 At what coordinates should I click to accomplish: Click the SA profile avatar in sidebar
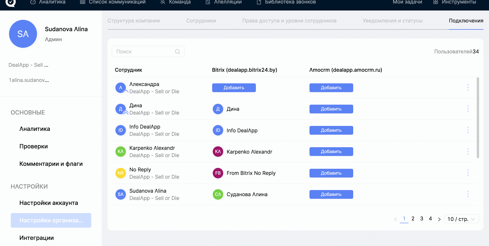point(23,34)
